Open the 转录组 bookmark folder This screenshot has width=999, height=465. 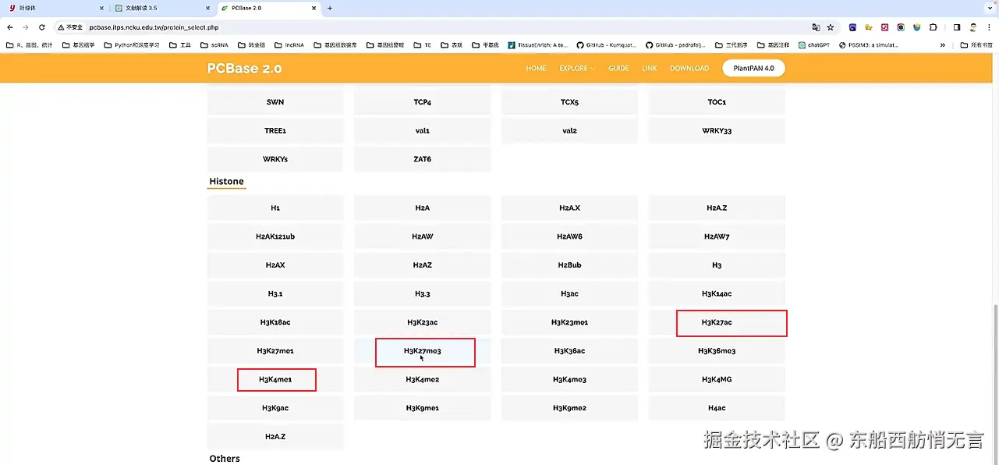(251, 45)
